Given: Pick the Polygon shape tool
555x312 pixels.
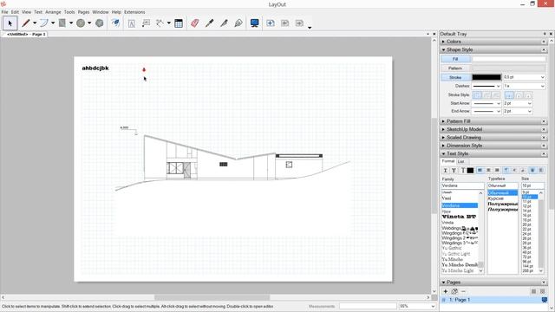Looking at the screenshot, I should [100, 23].
